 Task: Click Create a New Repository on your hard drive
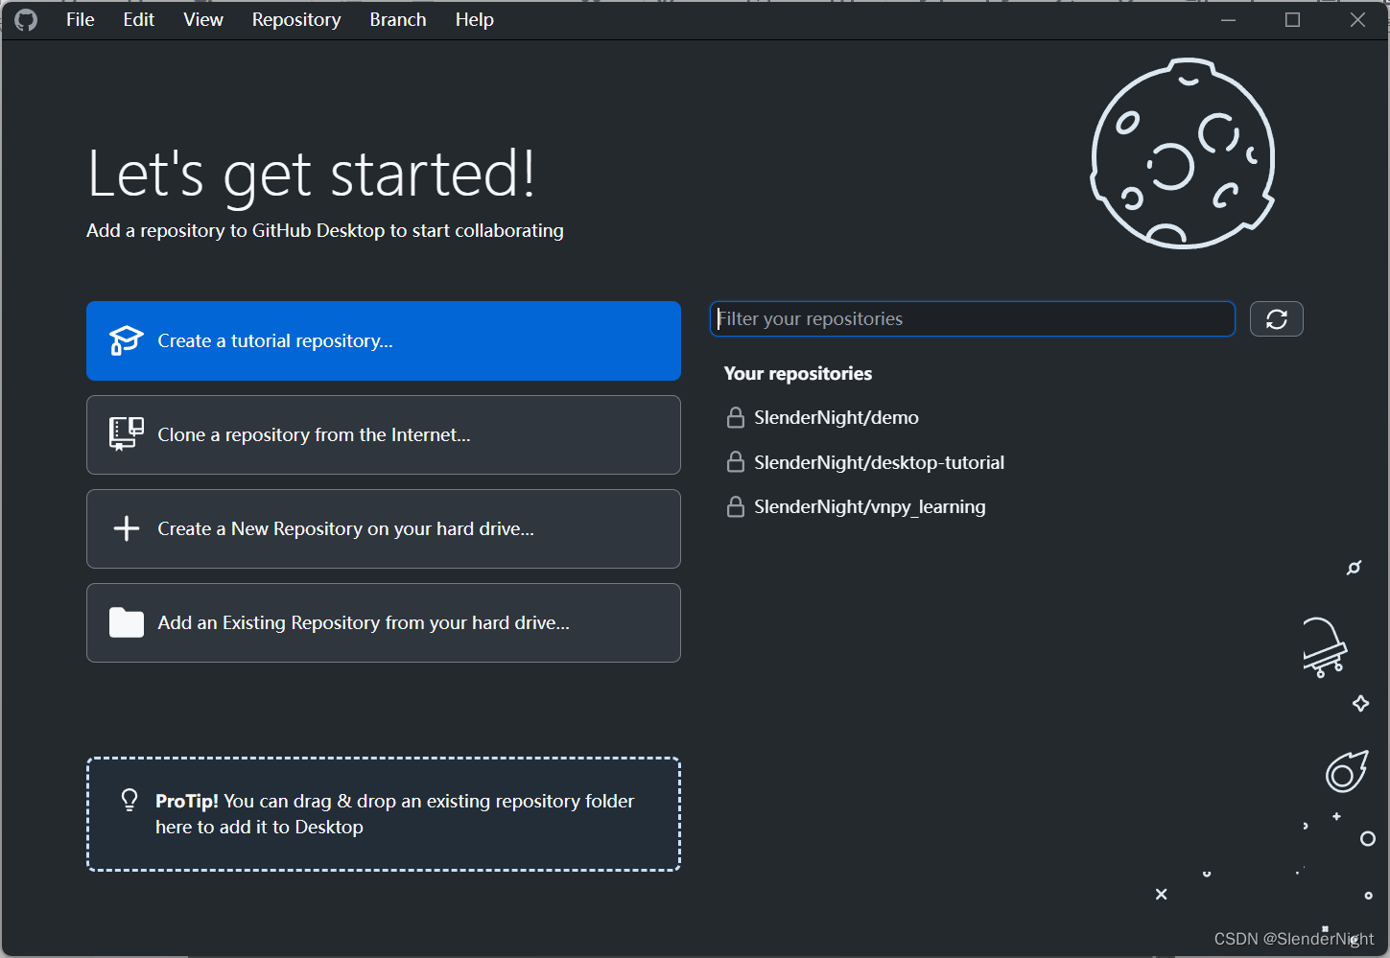[x=384, y=529]
